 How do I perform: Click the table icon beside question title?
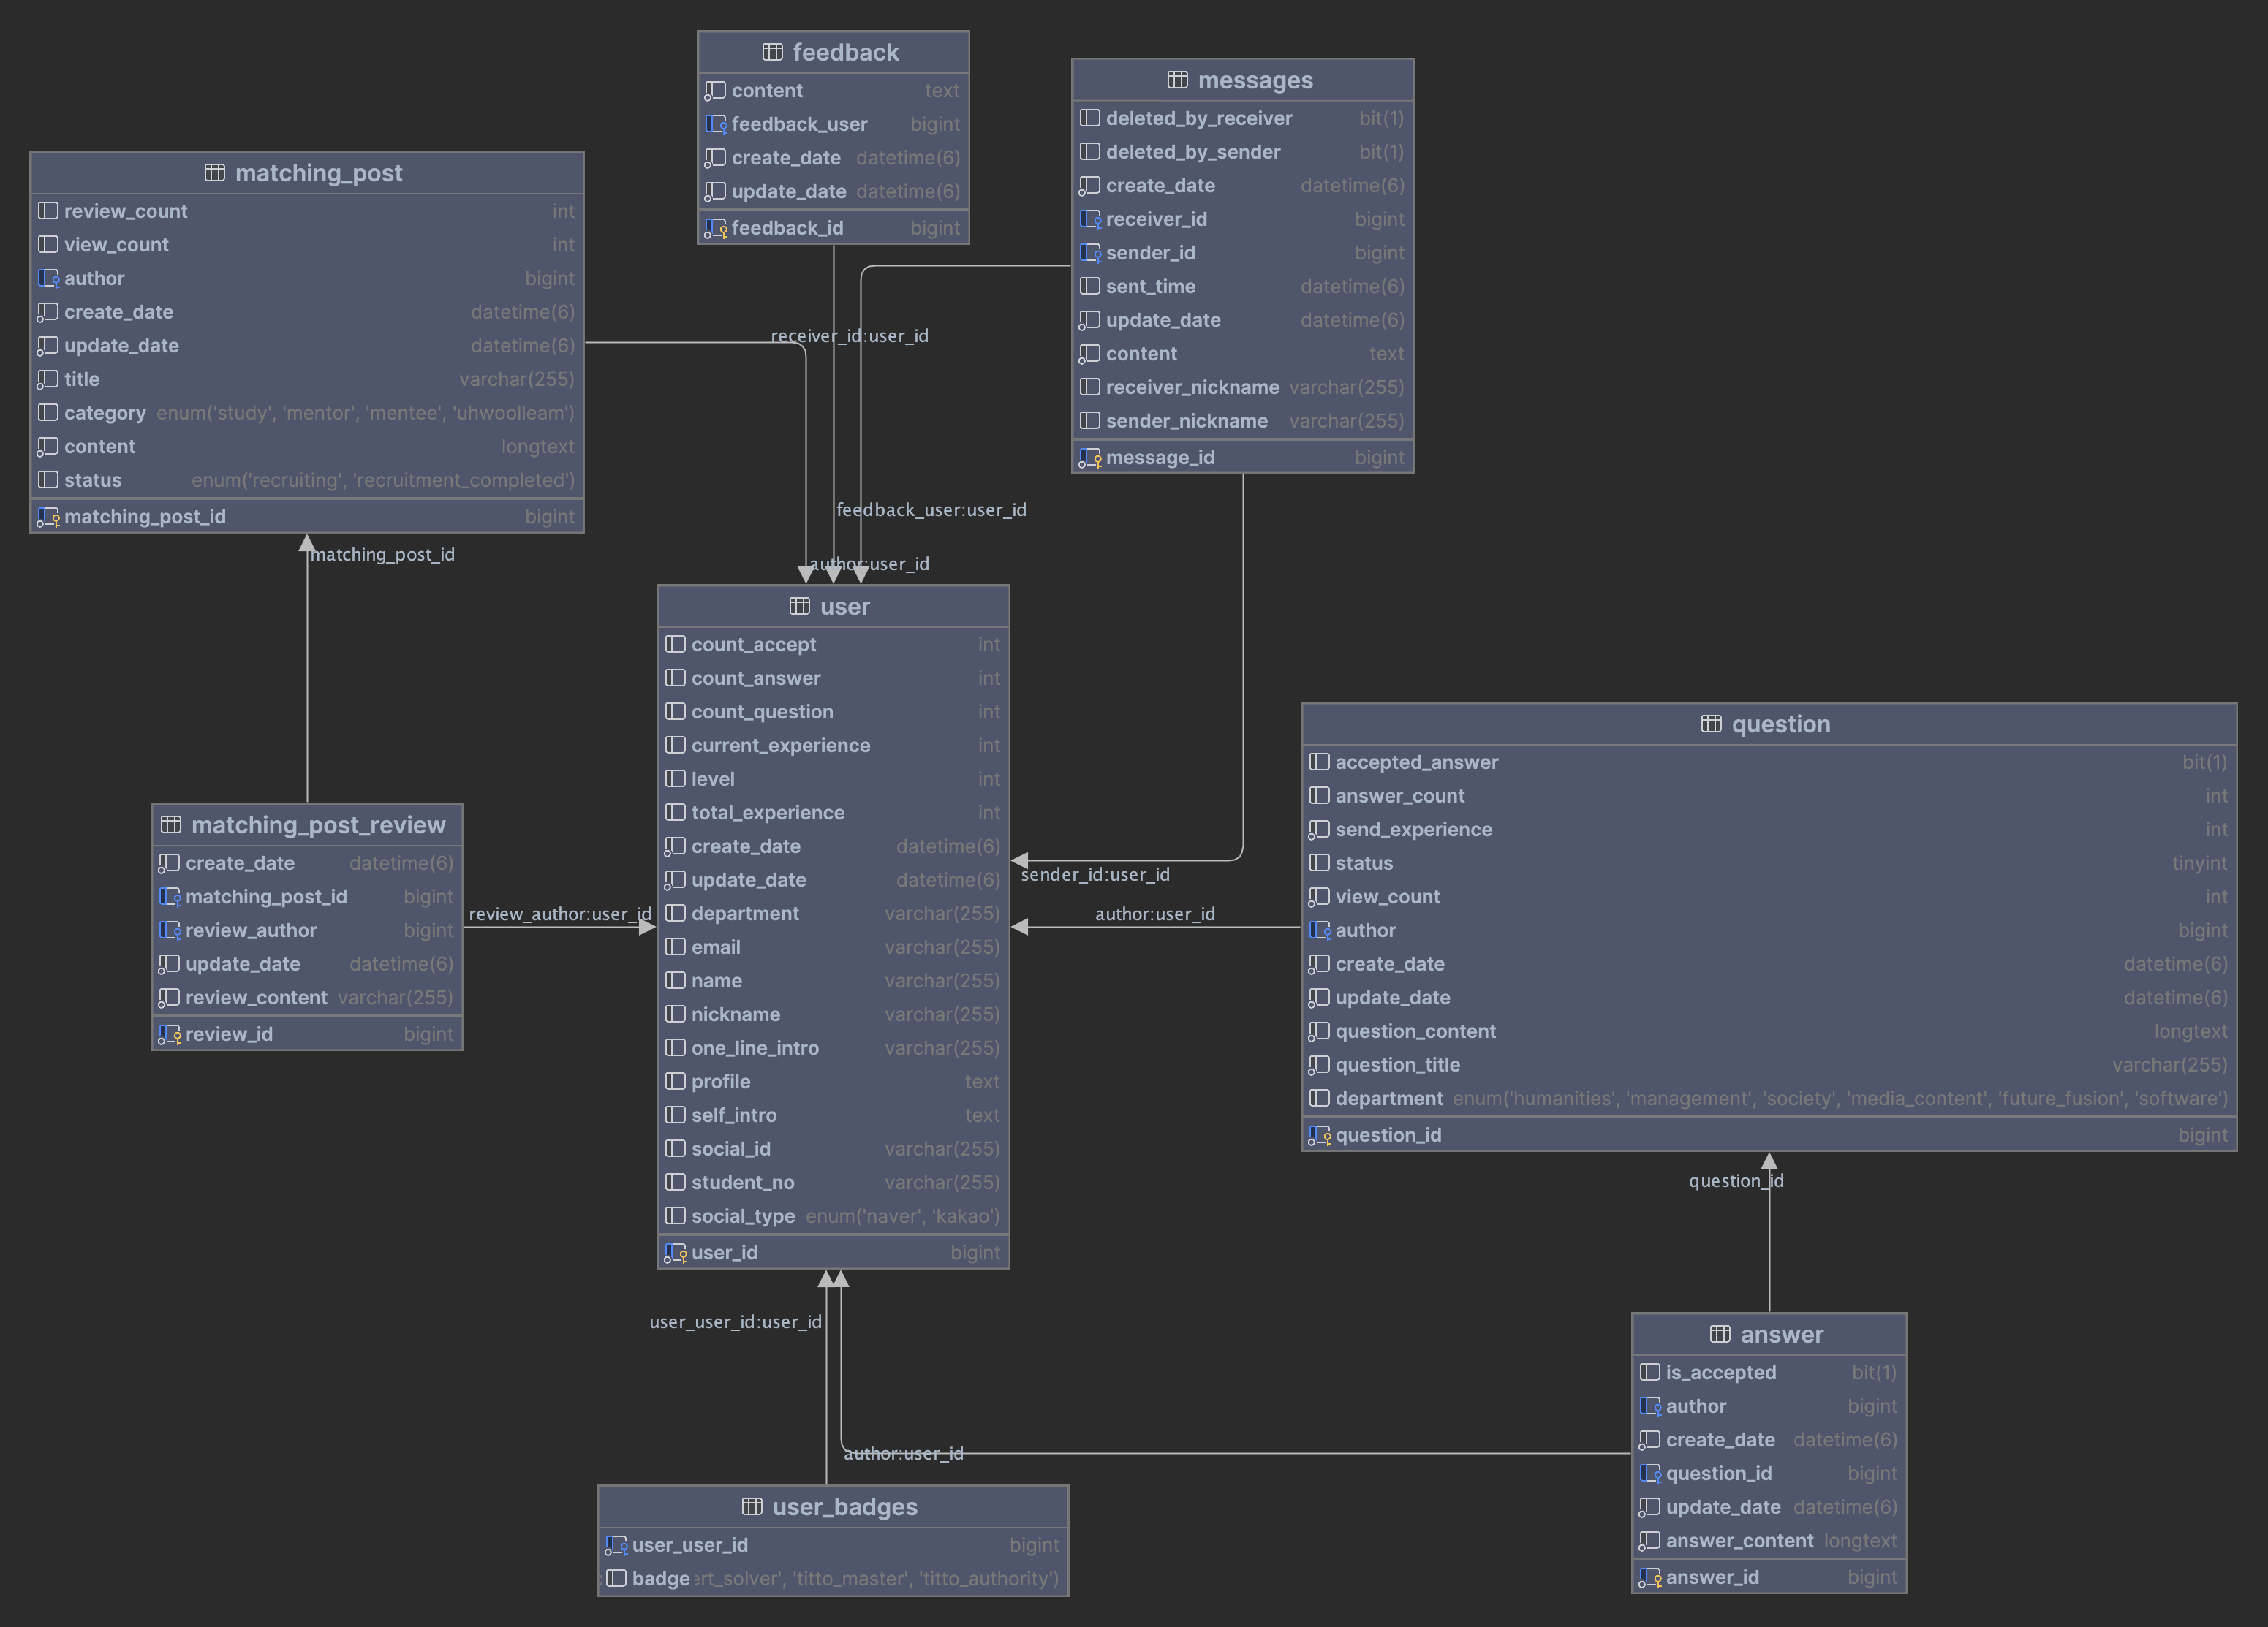click(1711, 724)
